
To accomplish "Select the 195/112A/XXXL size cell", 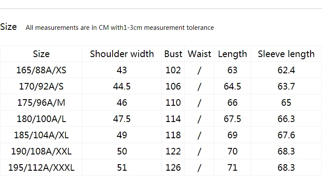I will (x=41, y=168).
